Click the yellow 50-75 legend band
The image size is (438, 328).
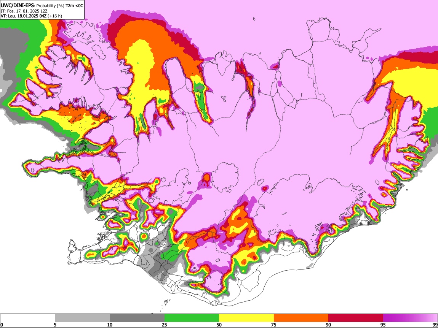click(x=246, y=318)
